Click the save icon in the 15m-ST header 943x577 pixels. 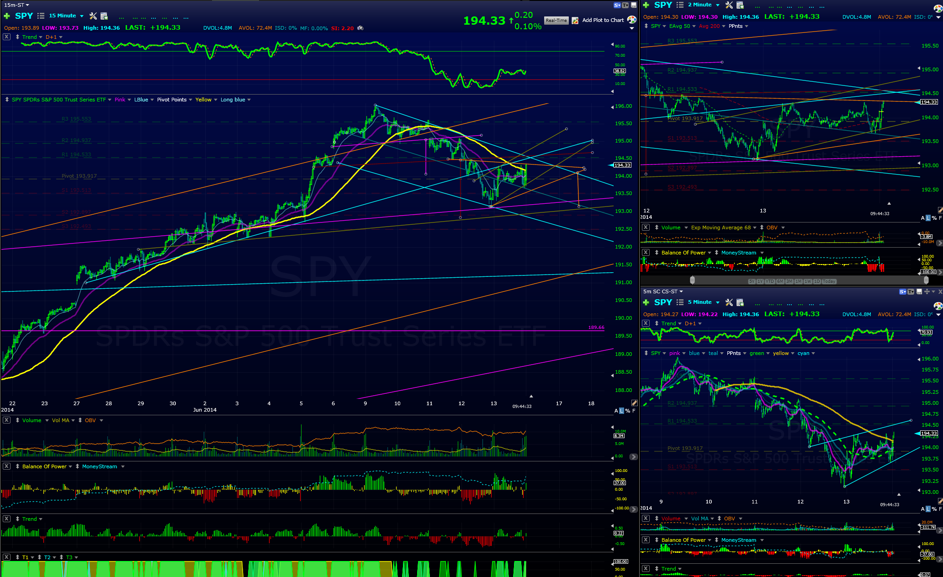pyautogui.click(x=634, y=5)
